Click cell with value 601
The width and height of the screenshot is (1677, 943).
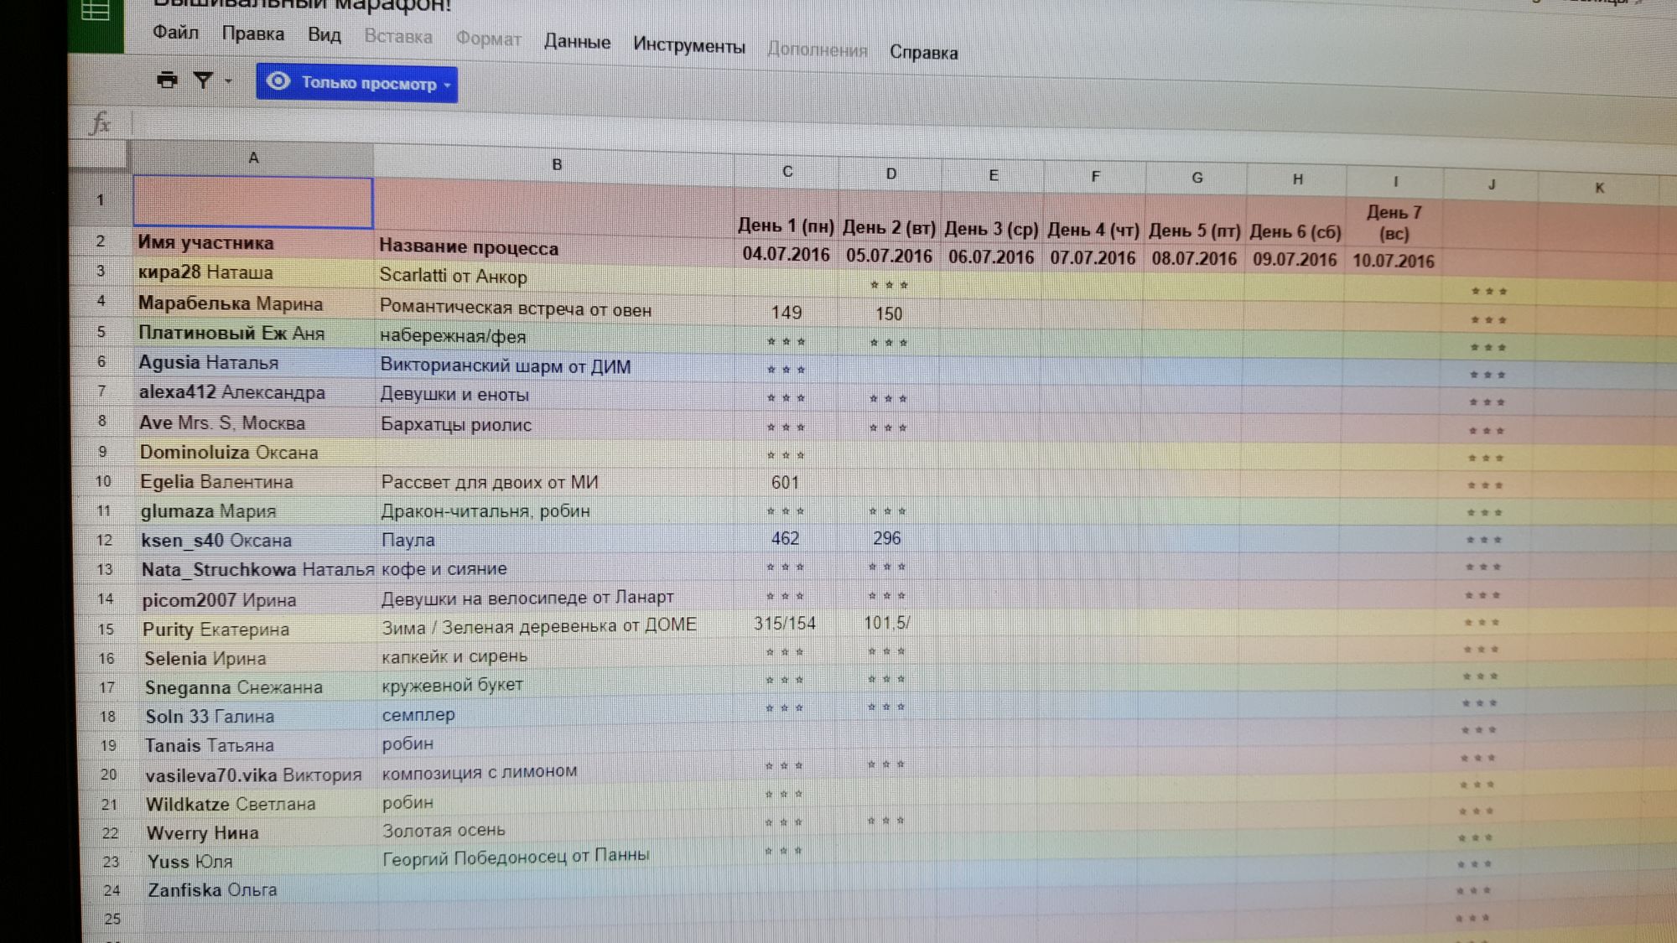tap(786, 483)
